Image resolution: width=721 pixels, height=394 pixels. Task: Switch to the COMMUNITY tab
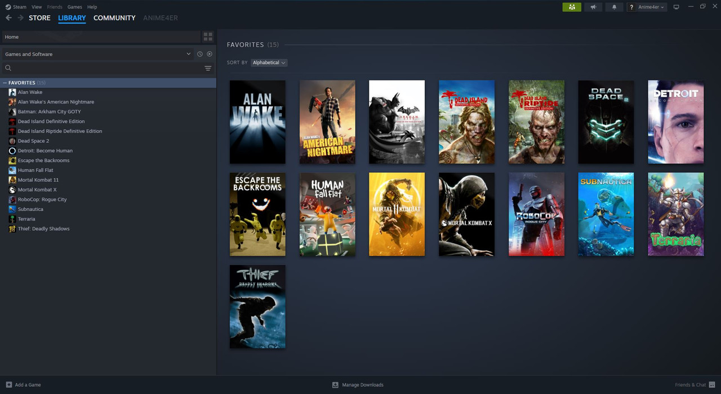(114, 18)
